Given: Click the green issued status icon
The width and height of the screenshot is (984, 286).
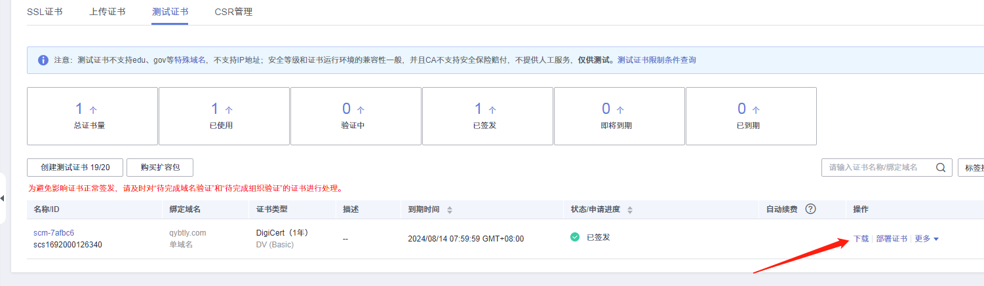Looking at the screenshot, I should [x=575, y=238].
